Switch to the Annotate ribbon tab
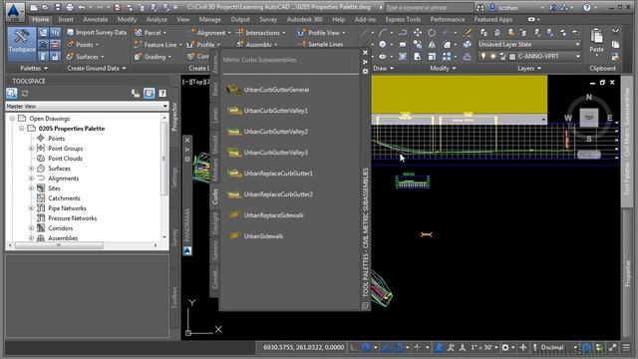Viewport: 638px width, 359px height. (x=96, y=19)
